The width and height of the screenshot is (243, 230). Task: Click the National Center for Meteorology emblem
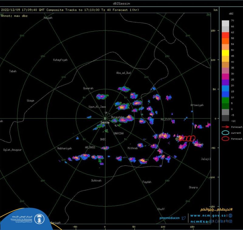click(39, 219)
